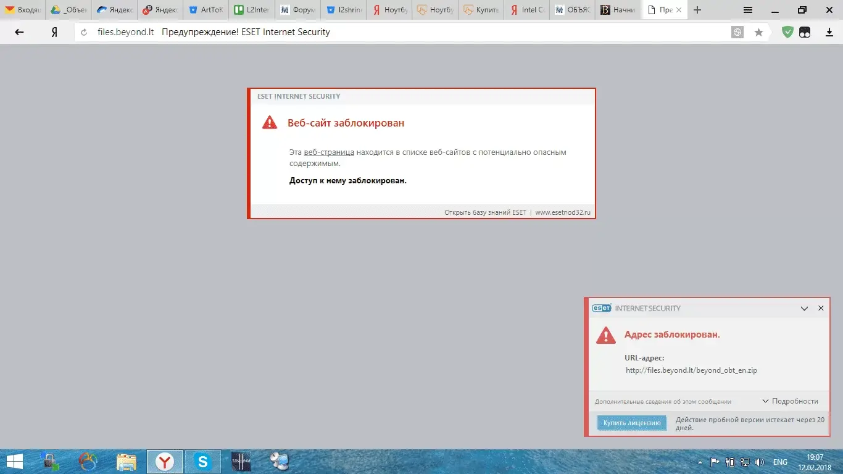Open 'Дополнительные сведения об этом сообщении' link

click(x=663, y=402)
